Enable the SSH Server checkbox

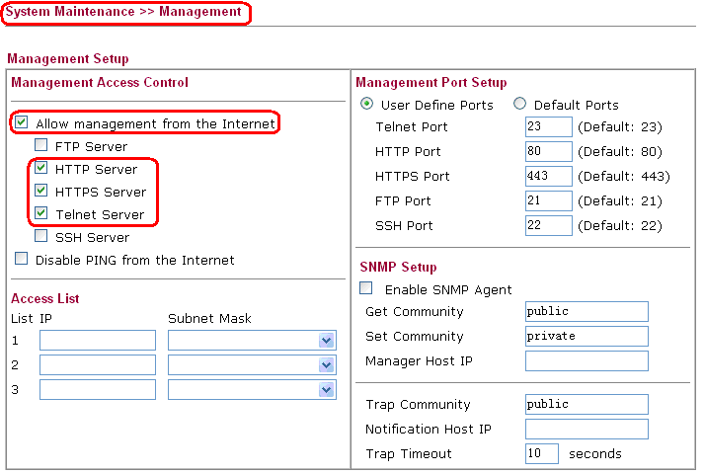pos(41,237)
